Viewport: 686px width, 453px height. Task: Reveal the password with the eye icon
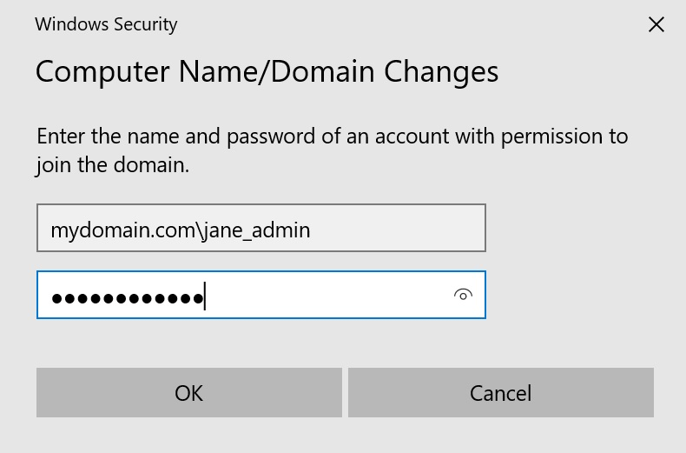[x=463, y=295]
